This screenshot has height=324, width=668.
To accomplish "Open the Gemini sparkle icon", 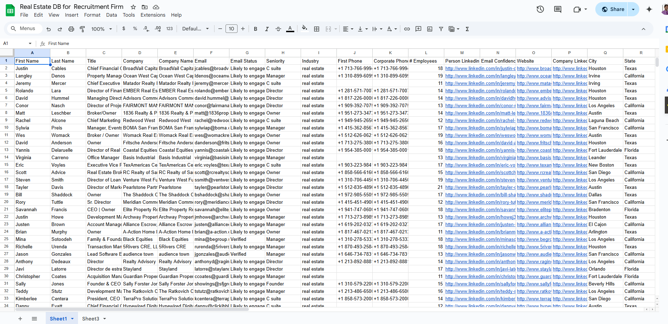I will [x=649, y=9].
